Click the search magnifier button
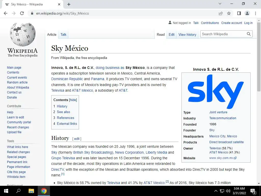Screen dimensions: 261x196 tap(249, 34)
